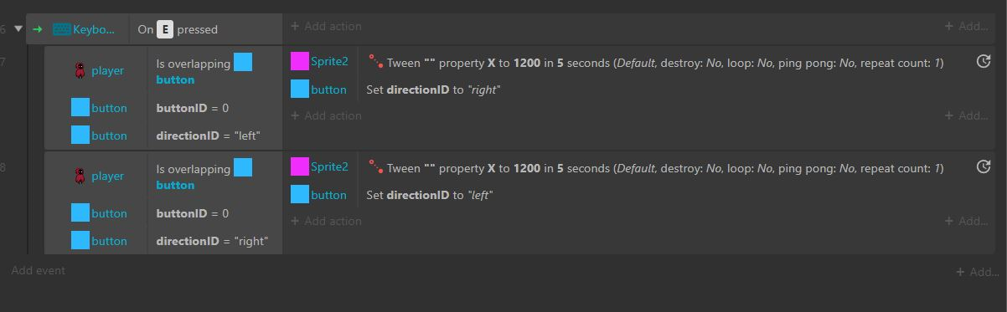Screen dimensions: 1007x312
Task: Click the tween path icon in event 7 action
Action: (x=376, y=62)
